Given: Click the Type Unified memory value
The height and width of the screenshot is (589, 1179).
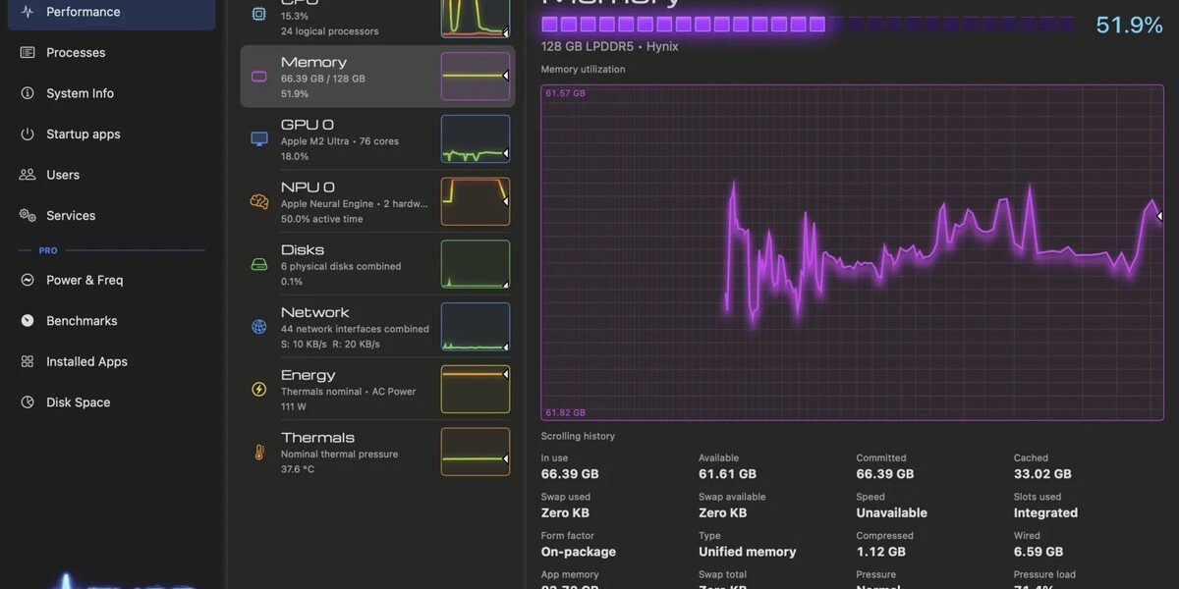Looking at the screenshot, I should [748, 552].
